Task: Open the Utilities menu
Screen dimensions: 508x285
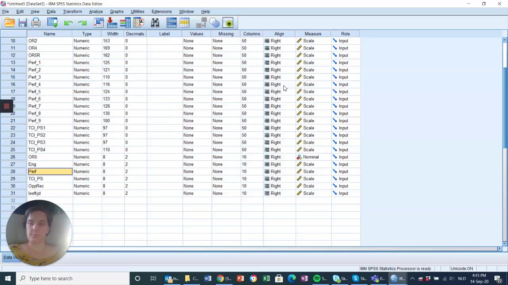Action: tap(137, 11)
